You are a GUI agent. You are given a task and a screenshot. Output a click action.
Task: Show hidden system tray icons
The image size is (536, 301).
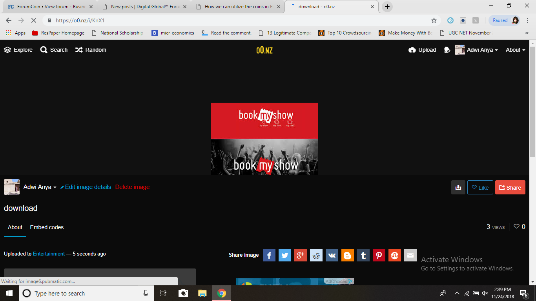pyautogui.click(x=457, y=293)
